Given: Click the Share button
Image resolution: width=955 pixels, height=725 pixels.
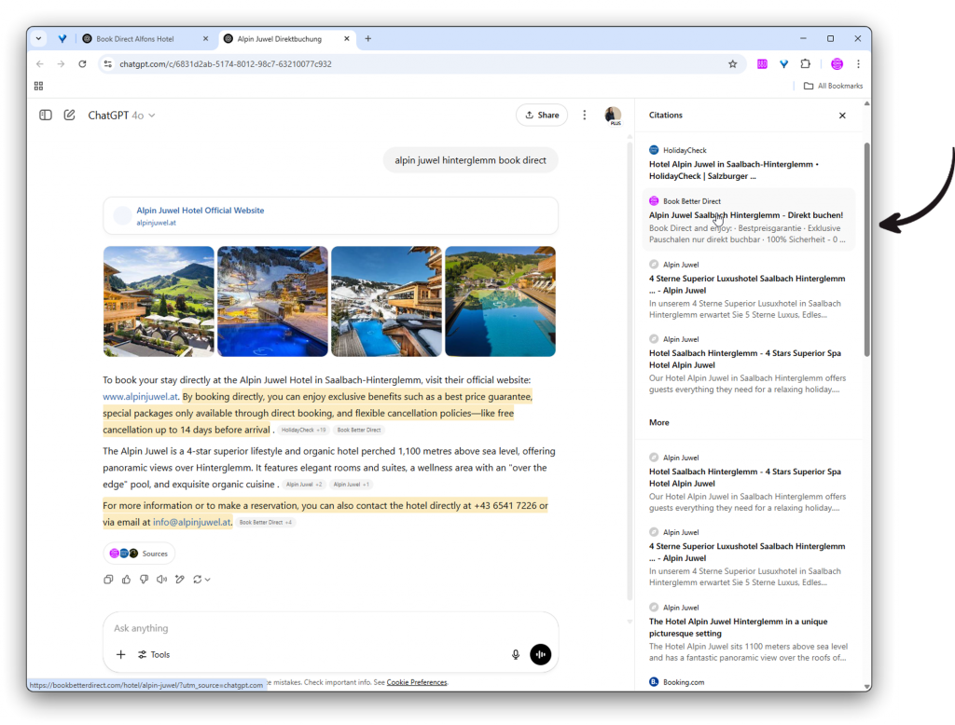Looking at the screenshot, I should 542,114.
